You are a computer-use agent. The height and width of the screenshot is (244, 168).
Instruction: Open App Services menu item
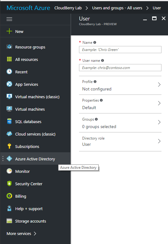click(x=35, y=84)
